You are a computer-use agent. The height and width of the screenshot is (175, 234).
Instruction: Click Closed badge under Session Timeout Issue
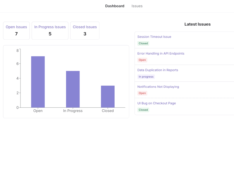click(x=143, y=43)
